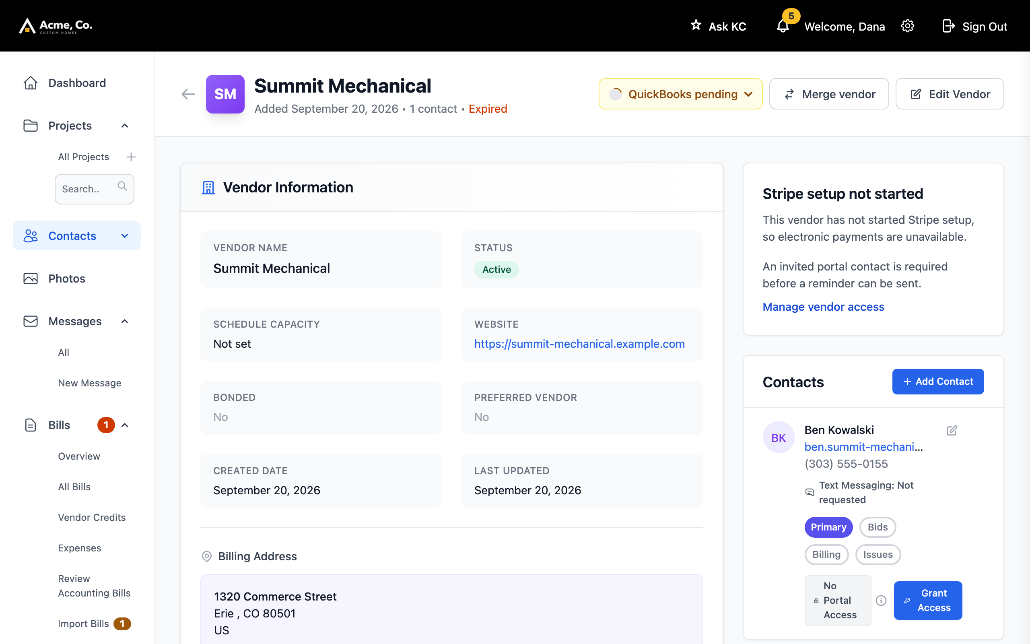
Task: Click the Billing Address pin icon
Action: coord(206,556)
